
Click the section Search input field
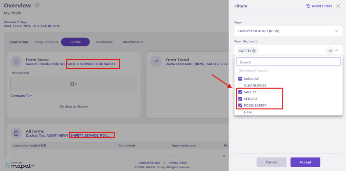pos(288,62)
